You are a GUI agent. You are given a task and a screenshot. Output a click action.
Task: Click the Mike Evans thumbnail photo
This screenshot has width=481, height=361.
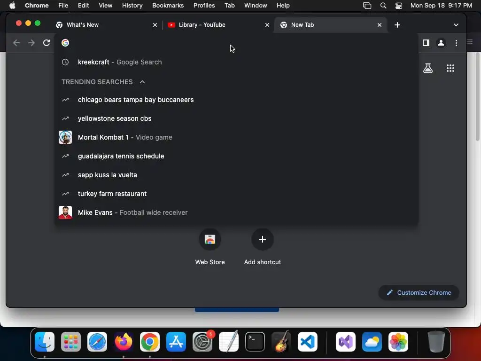pos(65,212)
